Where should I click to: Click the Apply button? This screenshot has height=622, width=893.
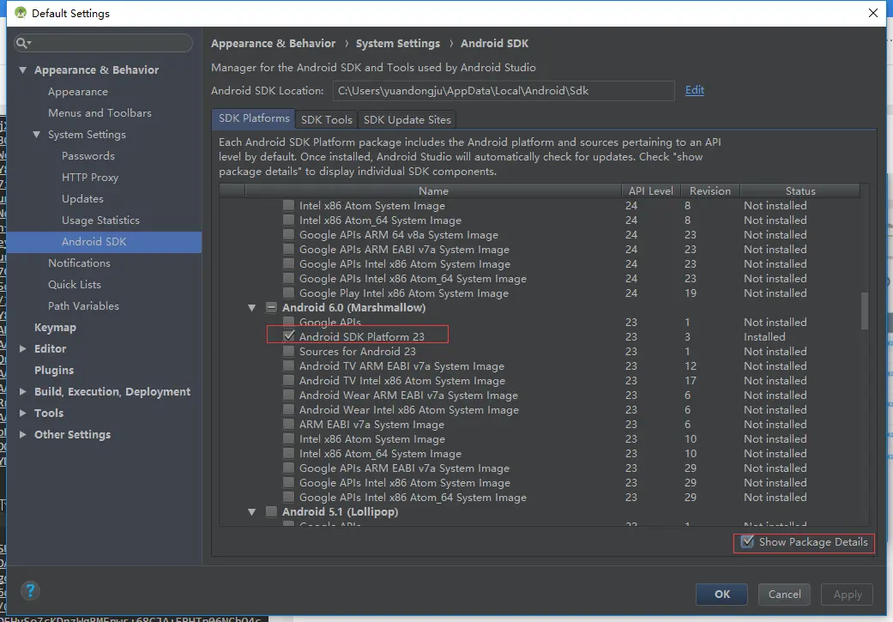(x=847, y=594)
